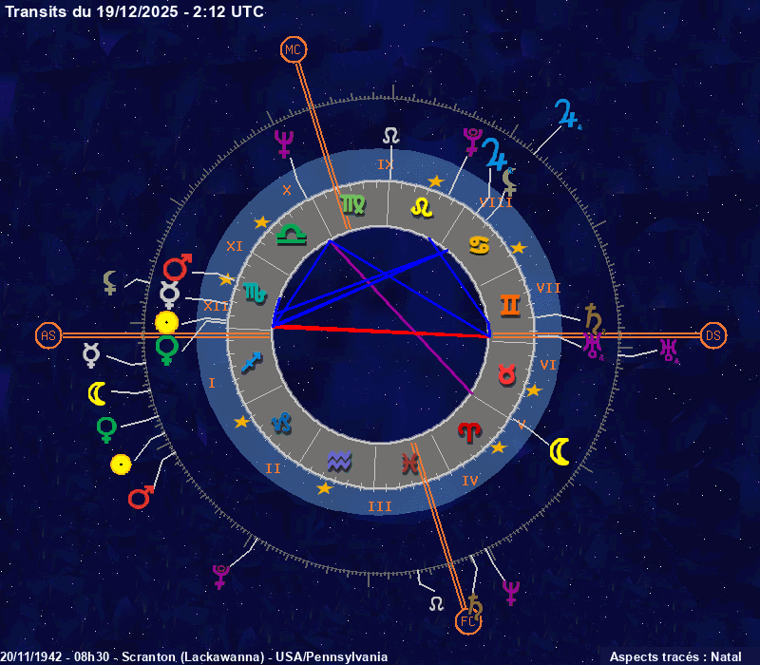Click the blue Aquarius sign in zodiac ring
This screenshot has width=760, height=665.
[x=339, y=462]
